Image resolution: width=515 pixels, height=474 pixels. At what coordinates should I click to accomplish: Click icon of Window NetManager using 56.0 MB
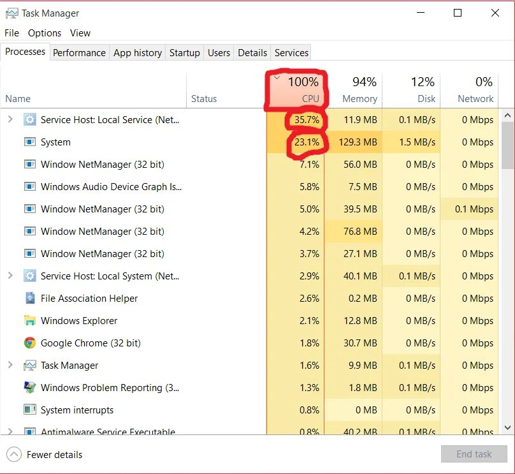[x=30, y=165]
